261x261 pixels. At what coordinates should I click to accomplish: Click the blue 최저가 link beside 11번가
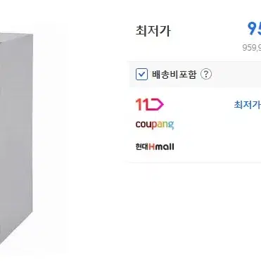tap(248, 105)
